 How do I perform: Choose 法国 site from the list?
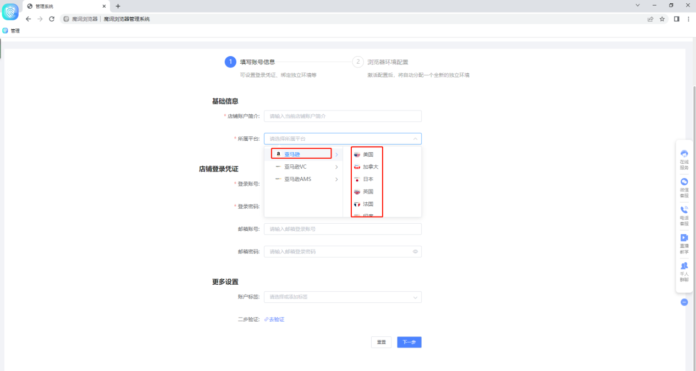coord(368,204)
